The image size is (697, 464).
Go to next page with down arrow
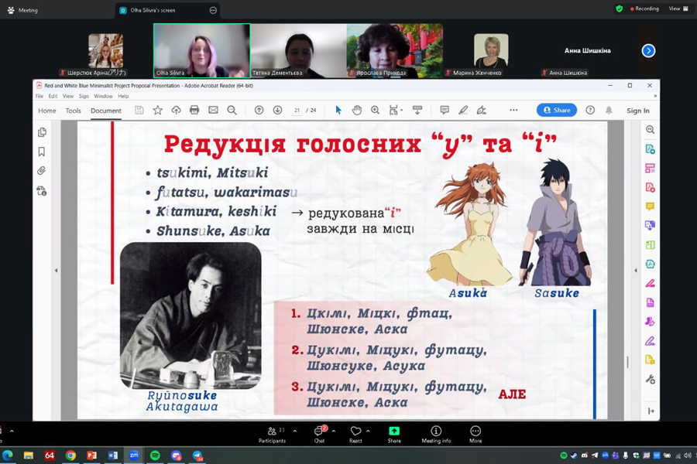click(277, 111)
